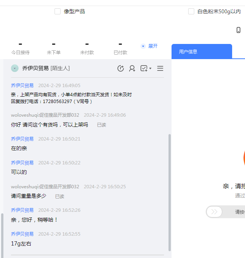This screenshot has height=258, width=245.
Task: Click the refresh history clock icon
Action: coord(121,68)
